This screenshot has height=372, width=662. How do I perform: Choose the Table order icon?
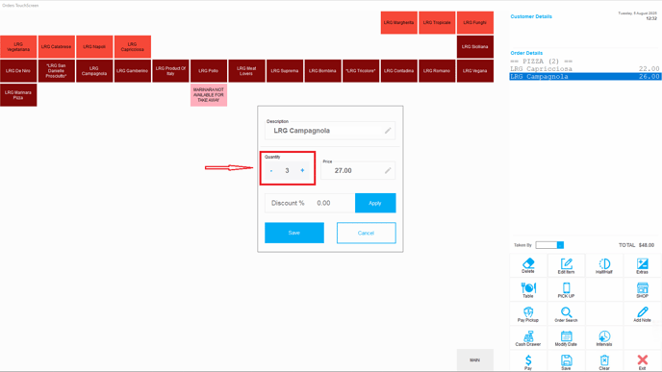point(528,289)
